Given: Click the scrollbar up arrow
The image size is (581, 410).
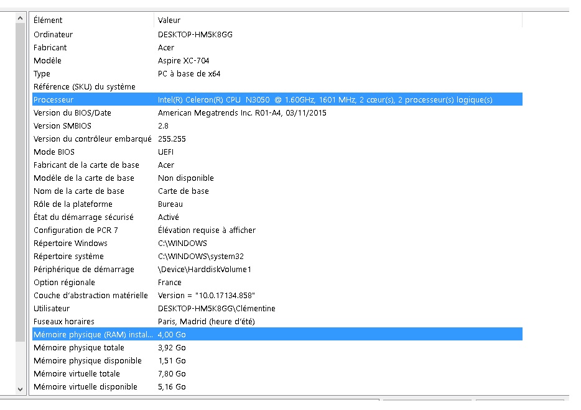Looking at the screenshot, I should 20,18.
